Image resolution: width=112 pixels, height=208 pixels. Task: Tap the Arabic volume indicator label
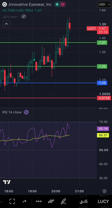click(x=10, y=17)
